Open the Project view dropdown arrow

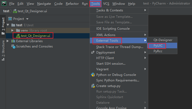[27, 19]
